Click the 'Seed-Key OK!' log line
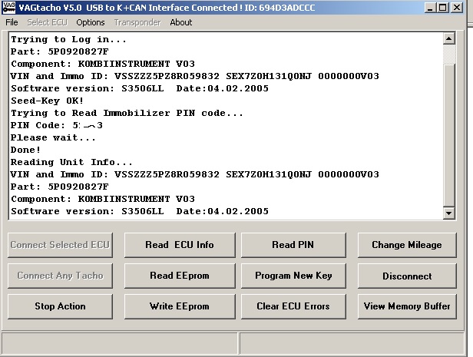This screenshot has width=473, height=357. click(x=47, y=101)
